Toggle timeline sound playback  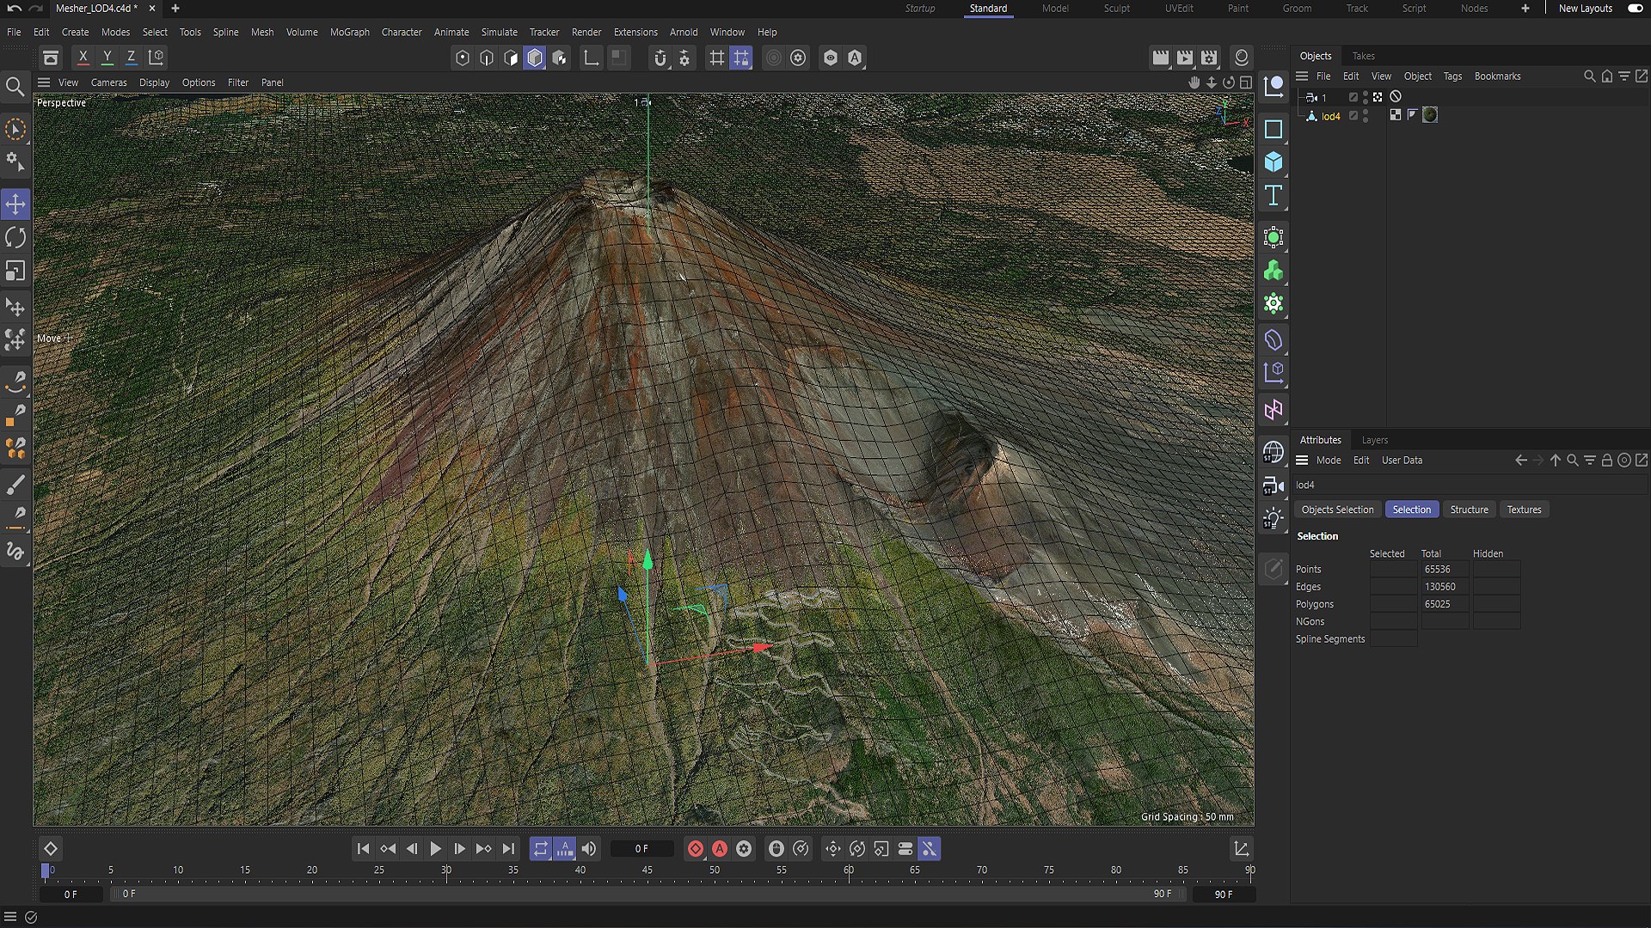click(x=589, y=849)
